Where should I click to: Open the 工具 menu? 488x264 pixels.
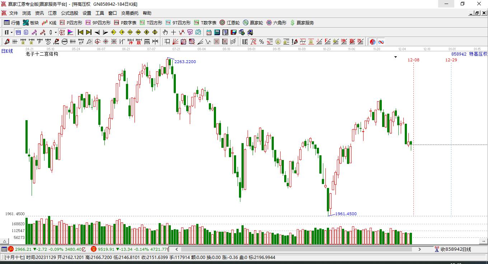coord(100,13)
